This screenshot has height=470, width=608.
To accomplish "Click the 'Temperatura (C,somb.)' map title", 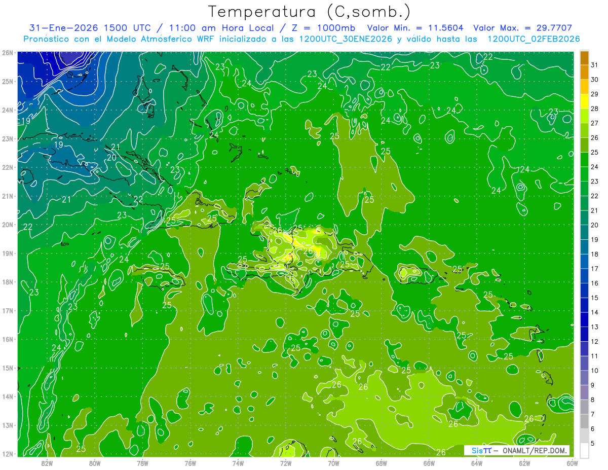I will click(x=310, y=12).
